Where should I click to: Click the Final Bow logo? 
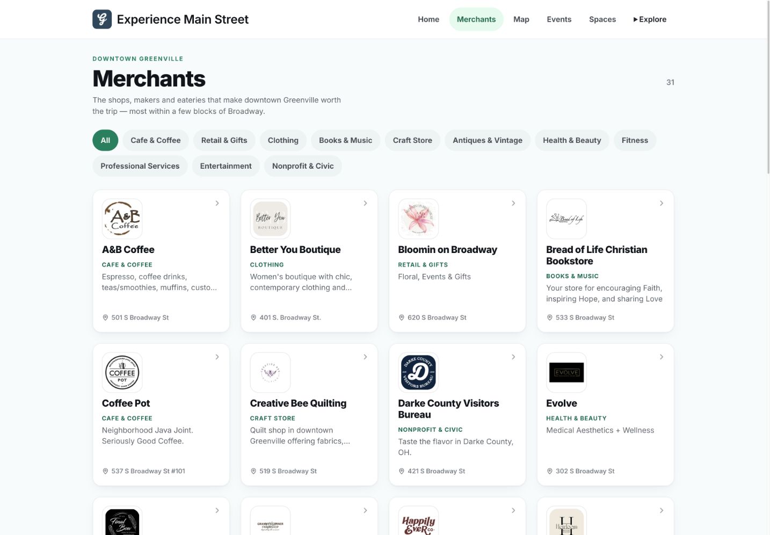point(122,521)
